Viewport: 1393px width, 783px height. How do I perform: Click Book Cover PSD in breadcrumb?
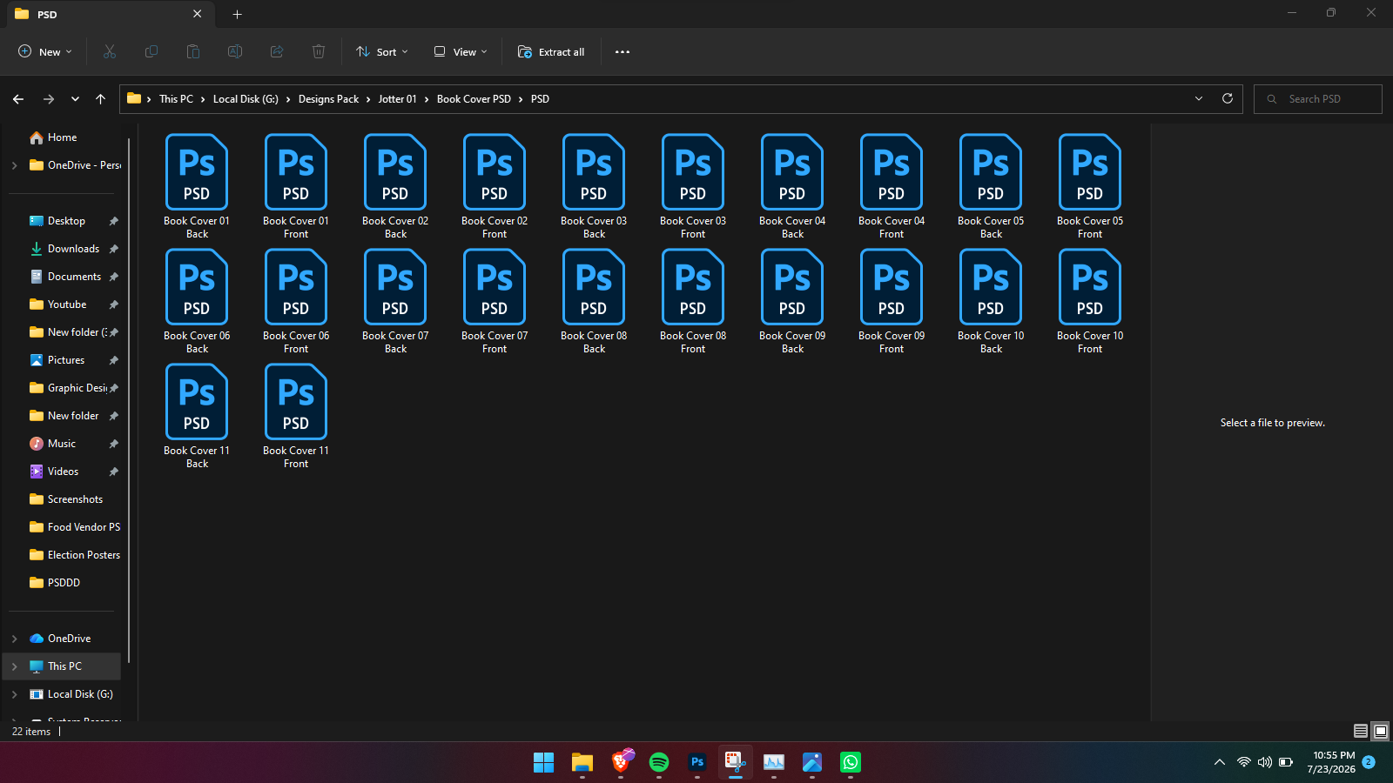(474, 99)
